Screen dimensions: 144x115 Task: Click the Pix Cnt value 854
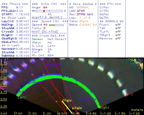click(x=51, y=55)
